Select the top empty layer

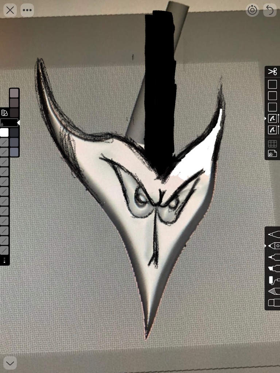click(272, 85)
